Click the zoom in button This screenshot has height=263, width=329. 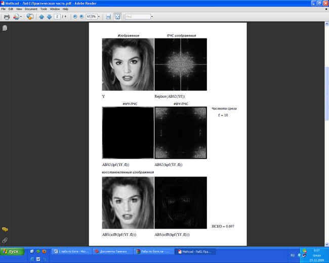[81, 17]
